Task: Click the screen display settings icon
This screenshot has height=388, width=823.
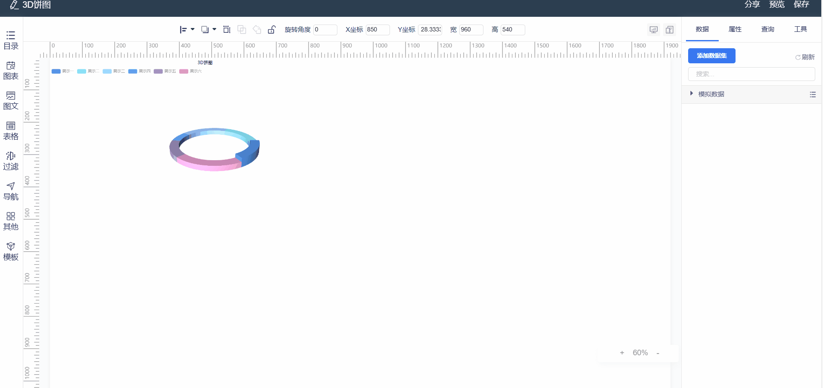Action: [x=654, y=30]
